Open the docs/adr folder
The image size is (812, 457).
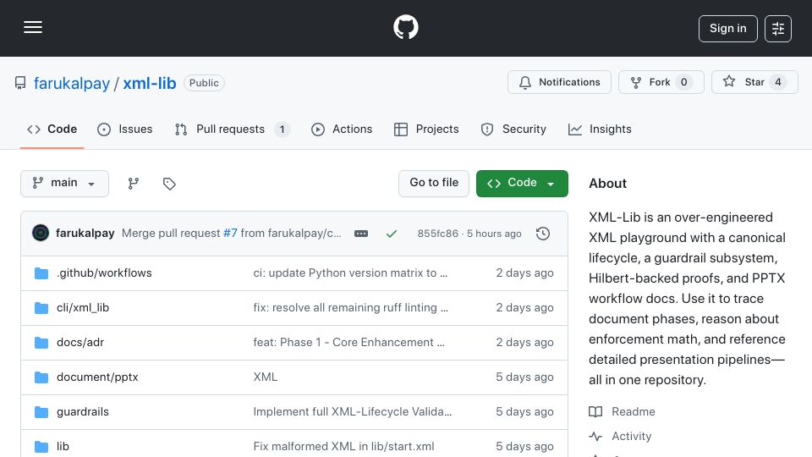[x=80, y=343]
